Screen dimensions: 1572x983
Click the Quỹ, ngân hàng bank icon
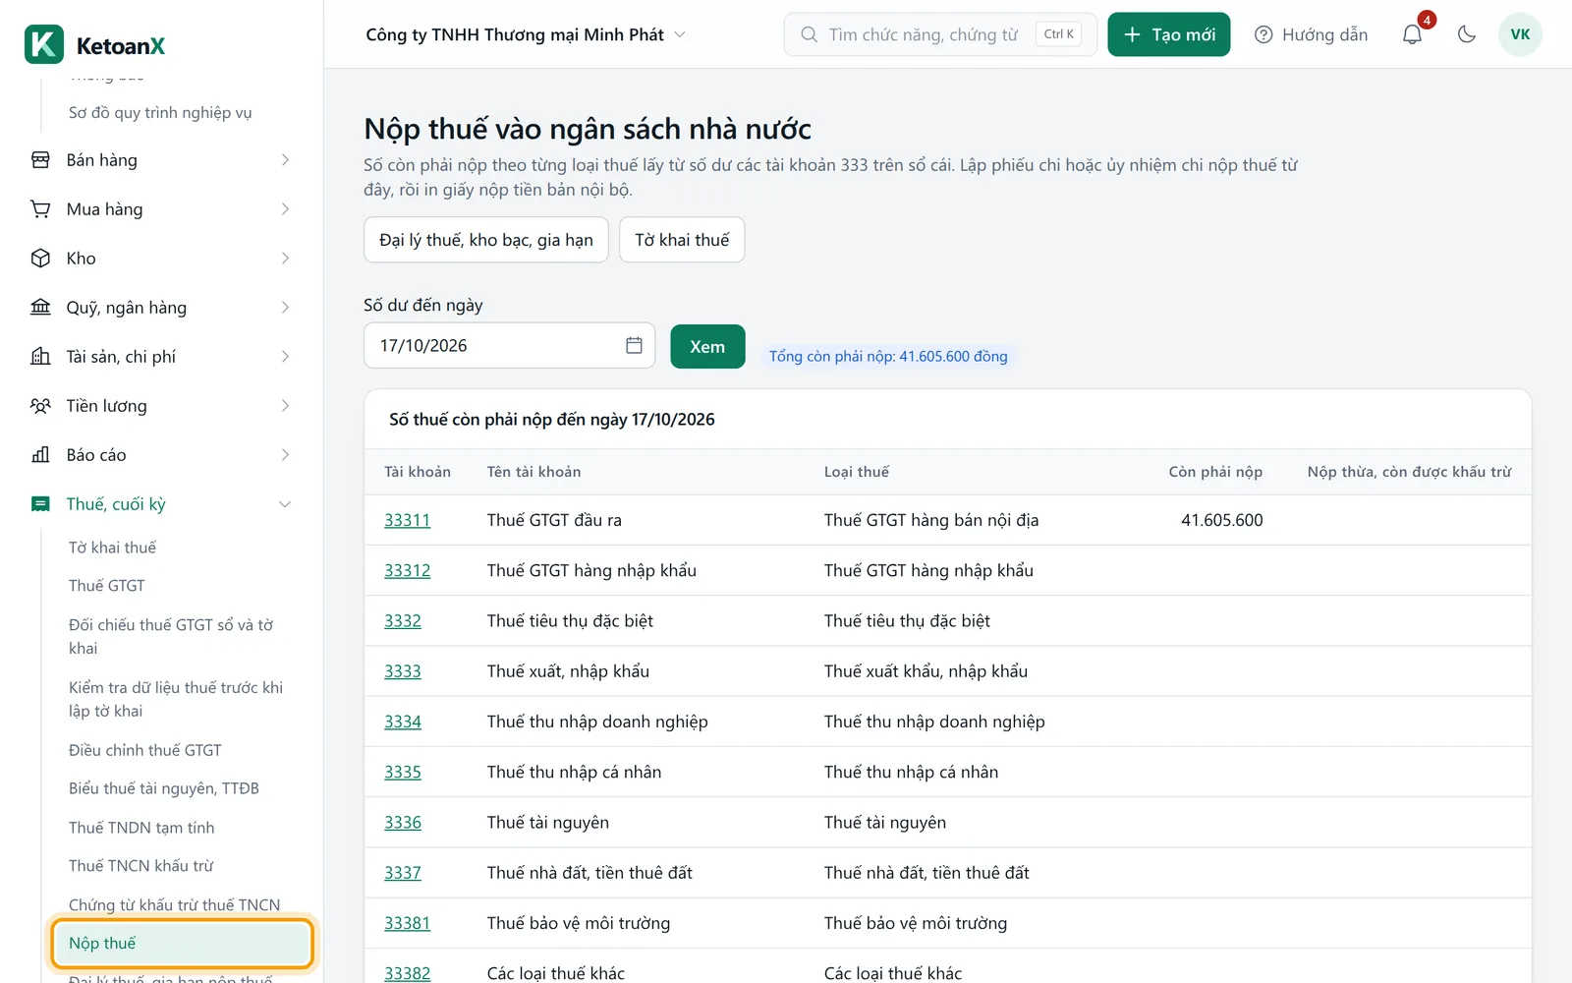tap(40, 308)
